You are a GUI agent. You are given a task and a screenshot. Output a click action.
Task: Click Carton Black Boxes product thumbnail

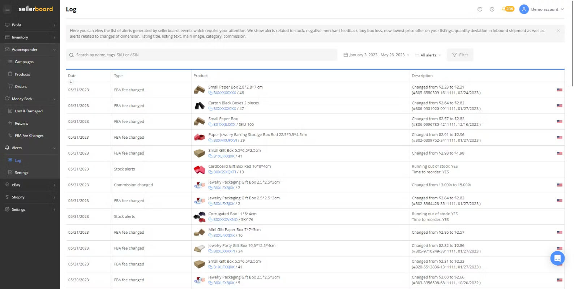click(200, 105)
